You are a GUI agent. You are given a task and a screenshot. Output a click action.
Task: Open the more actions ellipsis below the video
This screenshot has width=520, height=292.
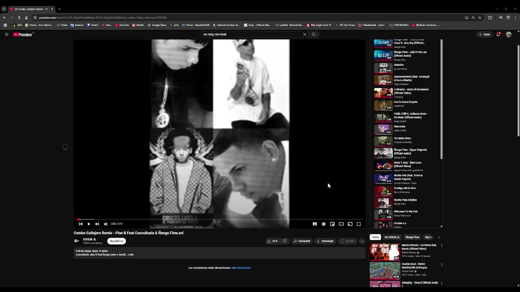point(362,241)
